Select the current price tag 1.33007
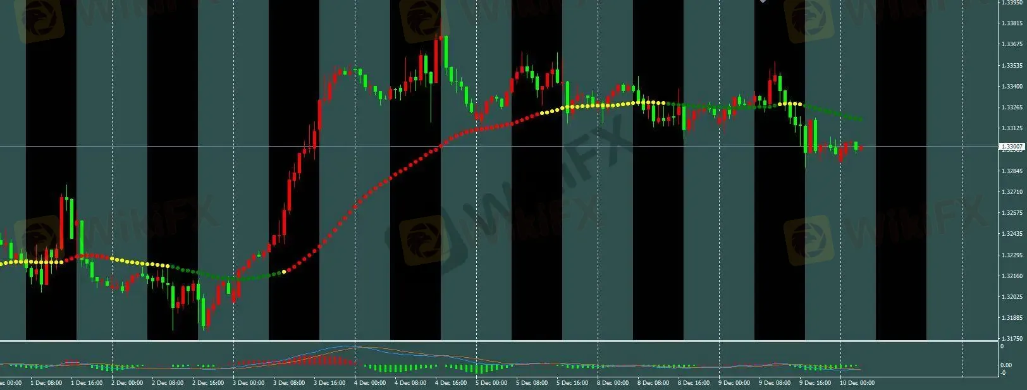The height and width of the screenshot is (390, 1027). (x=1011, y=147)
